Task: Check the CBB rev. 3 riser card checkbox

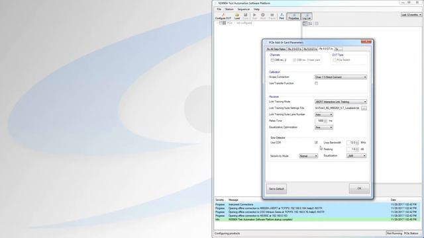Action: (294, 60)
